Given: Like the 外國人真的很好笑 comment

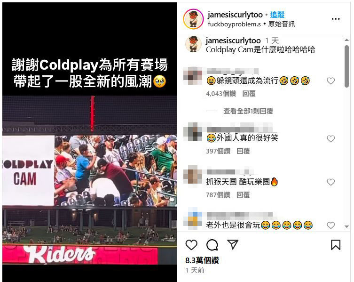Looking at the screenshot, I should tap(331, 138).
